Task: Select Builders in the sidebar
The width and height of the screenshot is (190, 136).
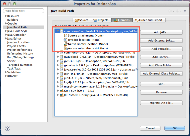Action: tap(13, 20)
